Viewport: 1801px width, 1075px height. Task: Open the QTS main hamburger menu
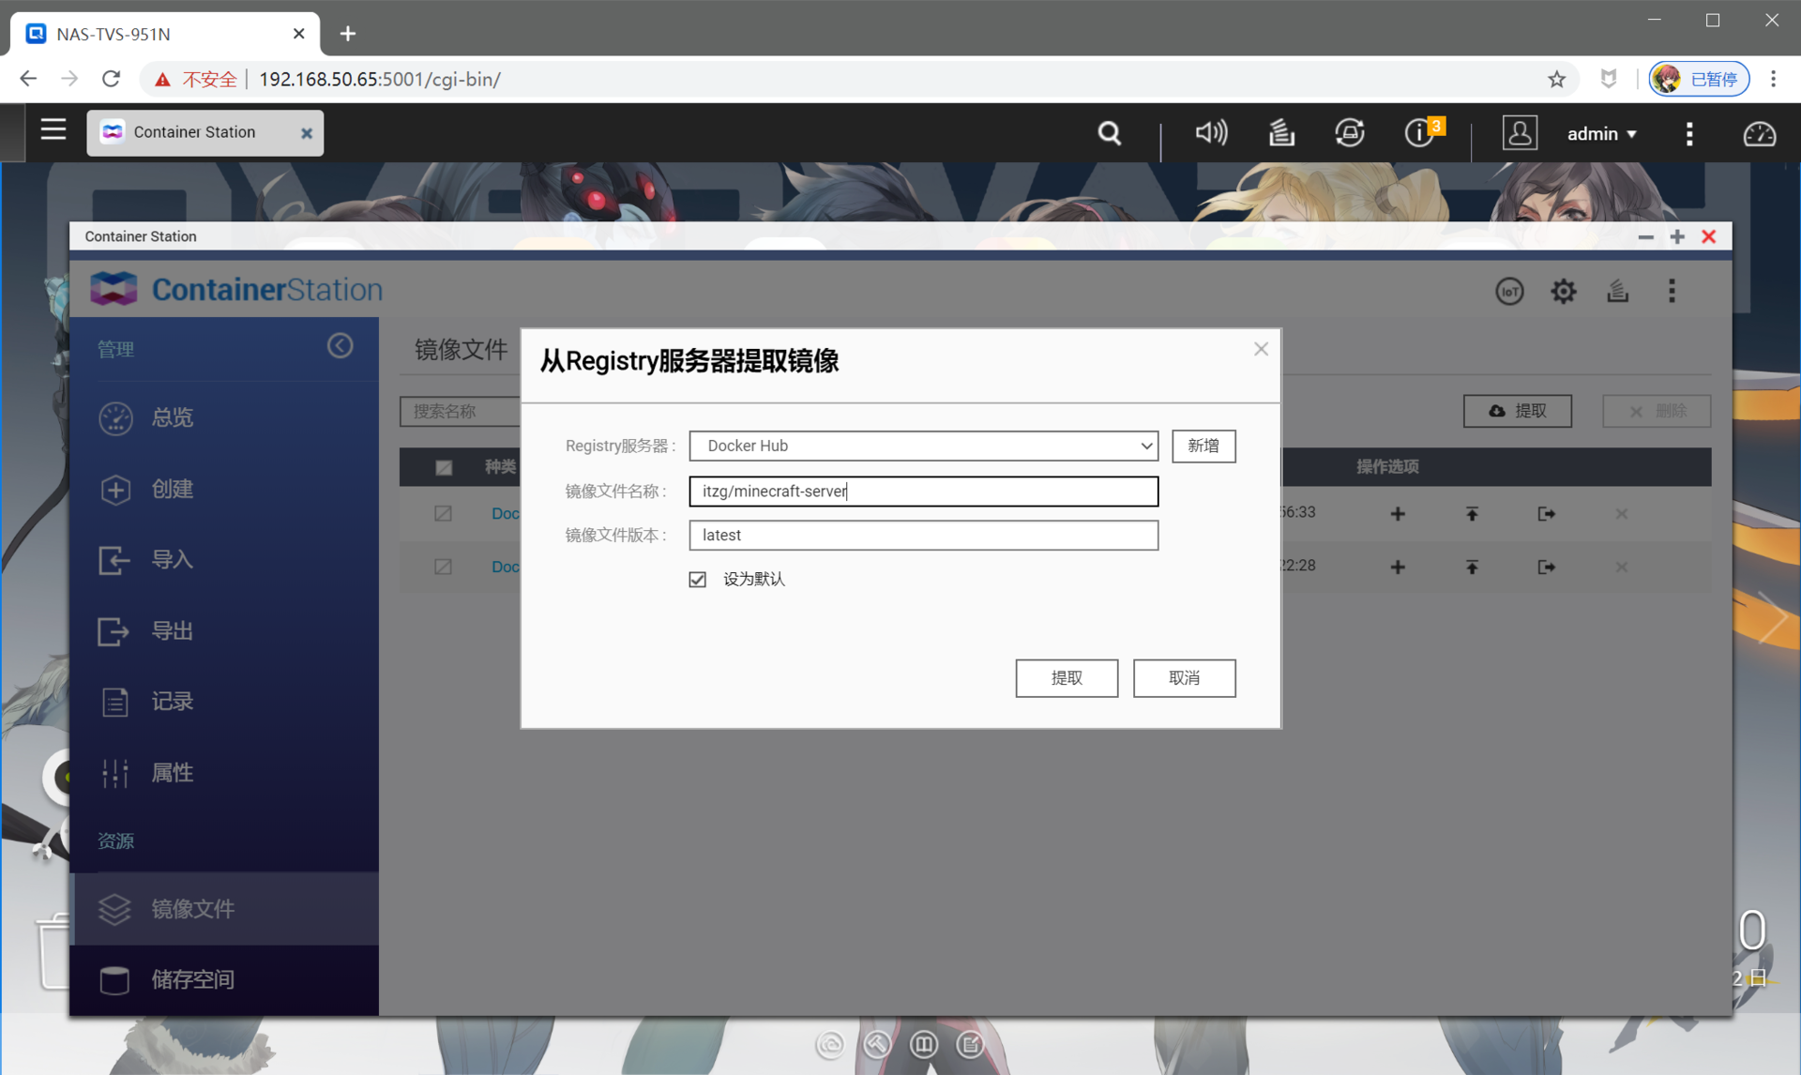point(53,130)
